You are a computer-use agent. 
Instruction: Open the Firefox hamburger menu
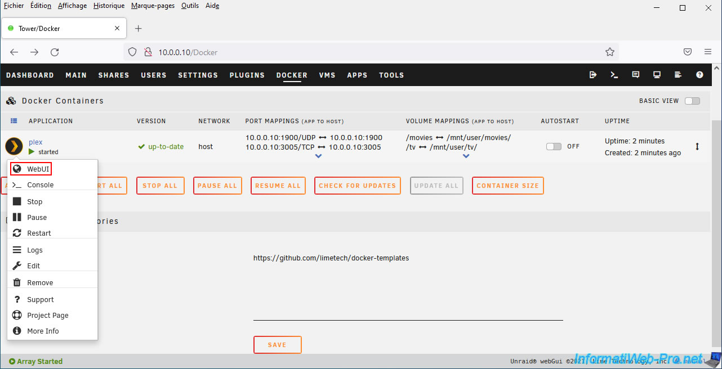pos(708,52)
